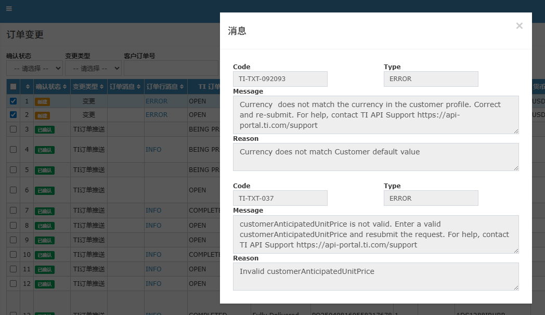Sort by 变更类型 column arrows
The image size is (545, 315).
(102, 87)
